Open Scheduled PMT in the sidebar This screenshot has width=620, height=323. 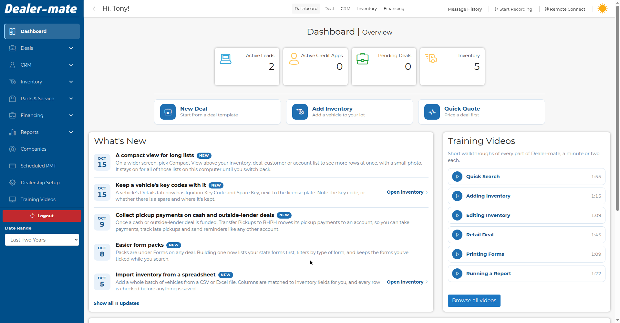point(42,166)
